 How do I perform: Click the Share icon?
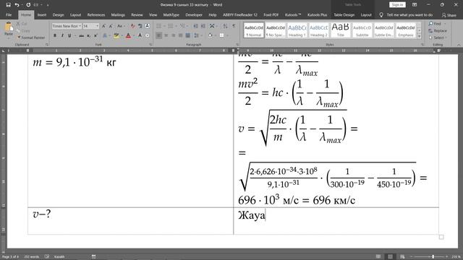pos(449,15)
